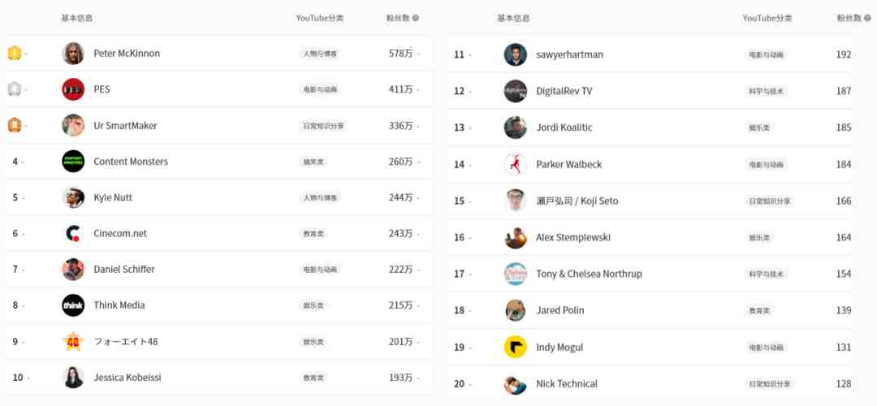Open the Indy Mogul yellow logo avatar
Screen dimensions: 877x406
[x=515, y=347]
